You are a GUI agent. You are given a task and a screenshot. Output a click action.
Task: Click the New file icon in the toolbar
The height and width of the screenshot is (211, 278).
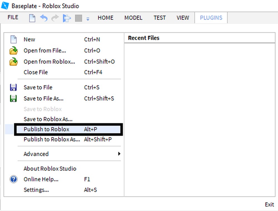(32, 18)
